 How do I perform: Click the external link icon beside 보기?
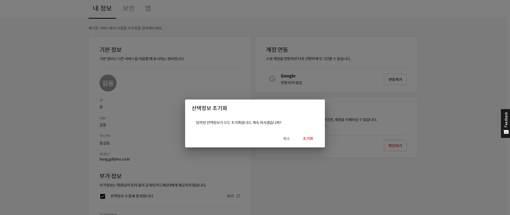(x=238, y=196)
